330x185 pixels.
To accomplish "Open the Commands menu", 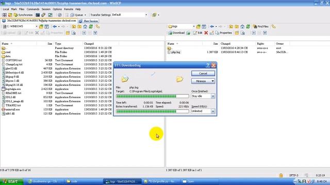I will 33,9.
